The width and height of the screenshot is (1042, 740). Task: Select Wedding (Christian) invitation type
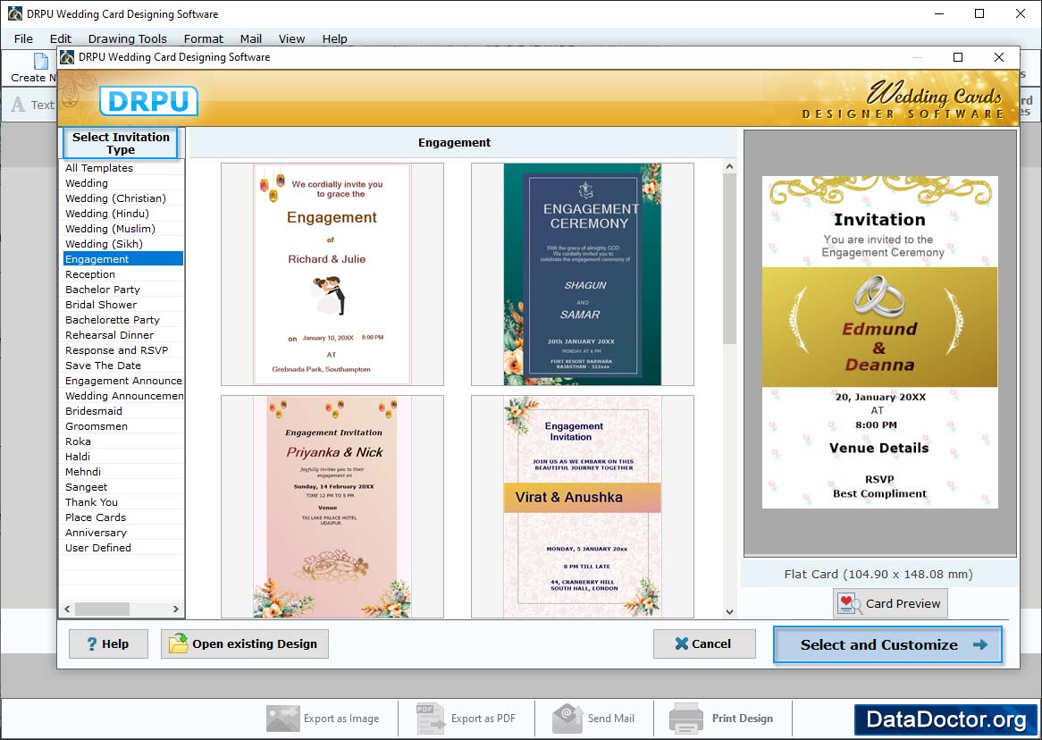click(123, 198)
